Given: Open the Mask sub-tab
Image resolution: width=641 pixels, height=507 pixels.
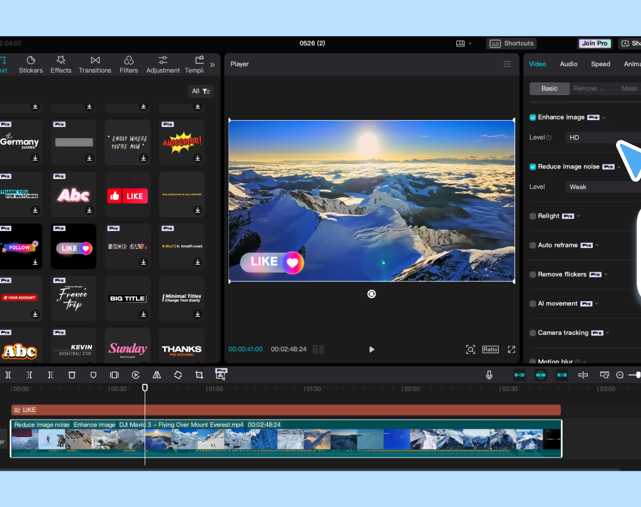Looking at the screenshot, I should [629, 89].
